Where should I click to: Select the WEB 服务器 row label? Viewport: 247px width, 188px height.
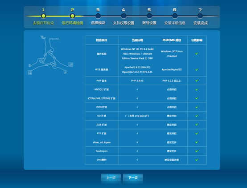point(102,70)
